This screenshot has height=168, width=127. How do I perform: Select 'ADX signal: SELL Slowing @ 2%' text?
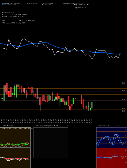click(14, 23)
